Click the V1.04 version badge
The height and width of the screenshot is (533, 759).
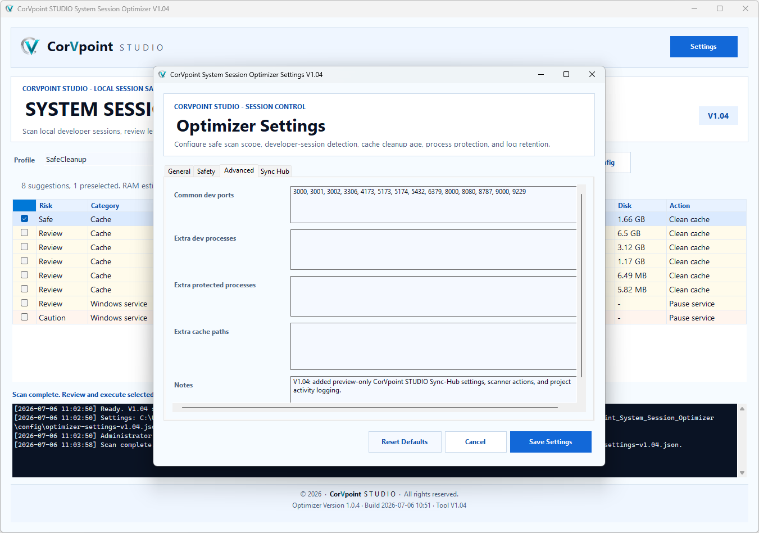pos(718,116)
